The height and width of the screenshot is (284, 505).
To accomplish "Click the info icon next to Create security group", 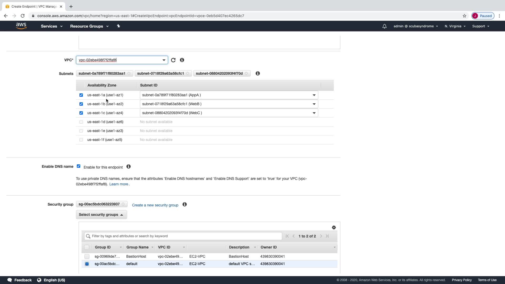I will click(x=185, y=205).
